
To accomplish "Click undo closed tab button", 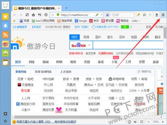I will click(x=39, y=15).
